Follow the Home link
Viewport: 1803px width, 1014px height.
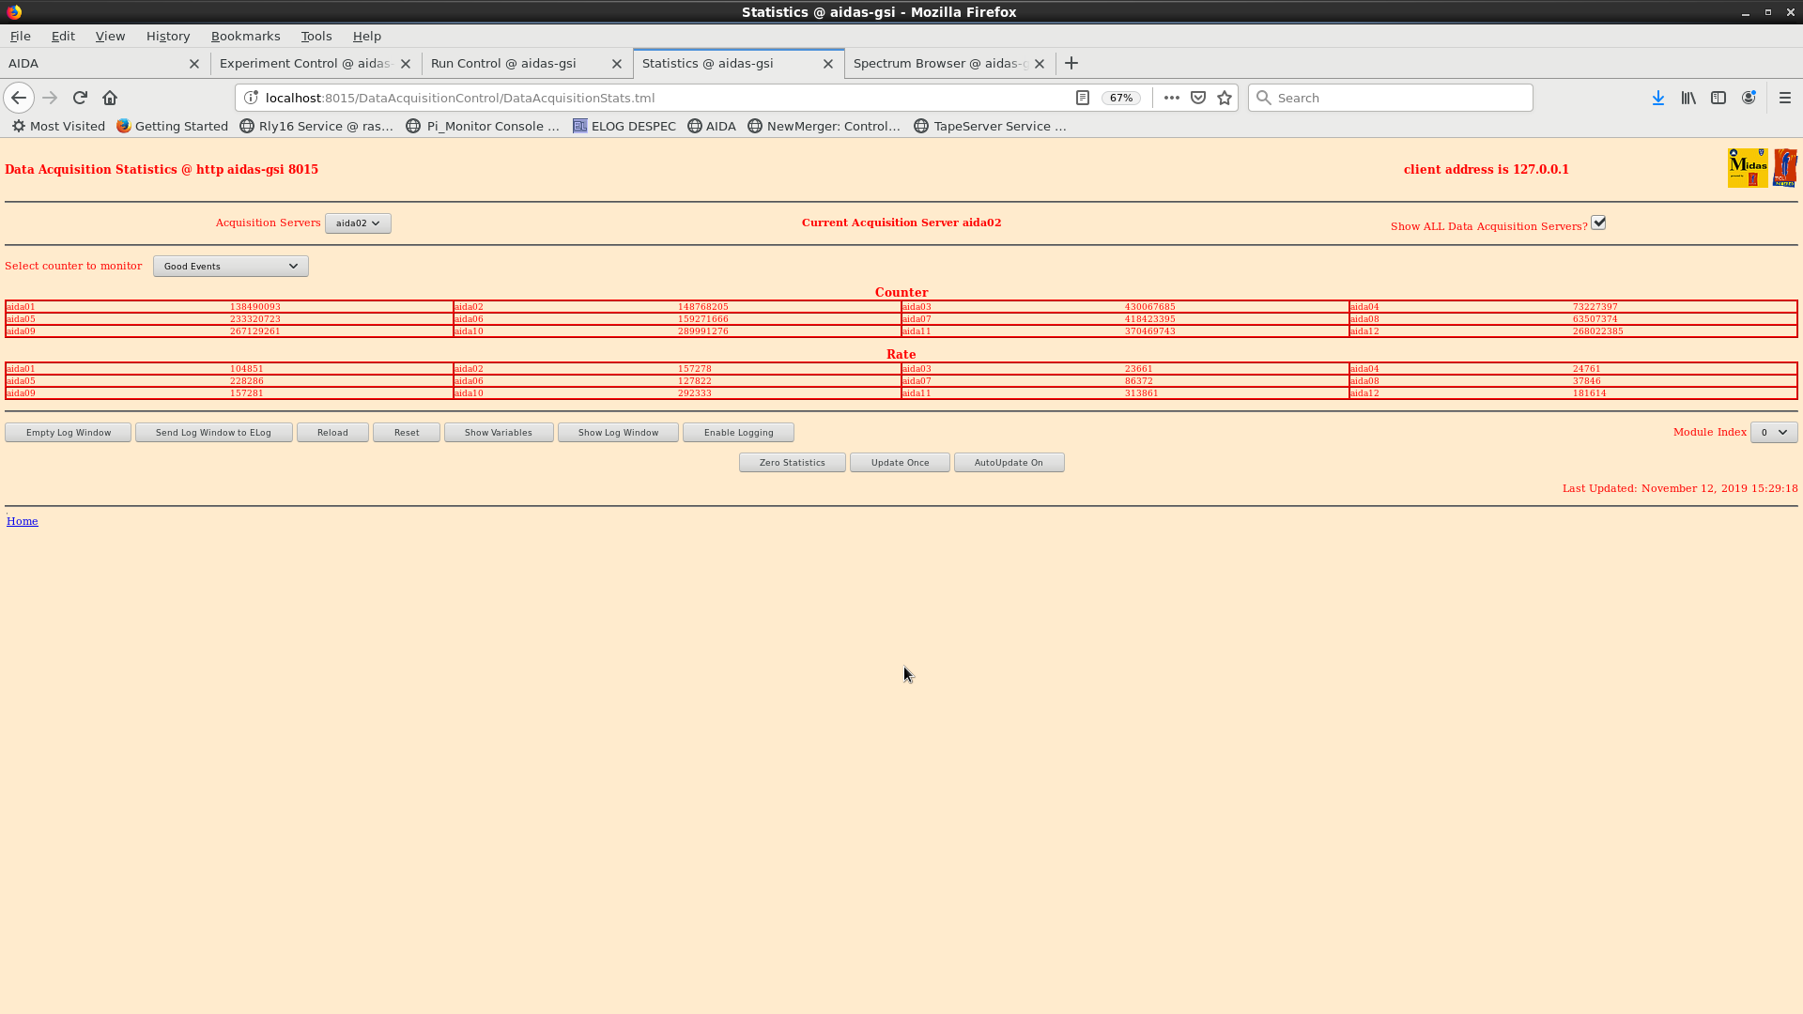coord(22,521)
